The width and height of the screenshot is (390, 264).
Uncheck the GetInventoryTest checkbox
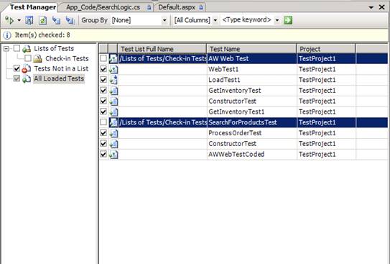coord(103,91)
